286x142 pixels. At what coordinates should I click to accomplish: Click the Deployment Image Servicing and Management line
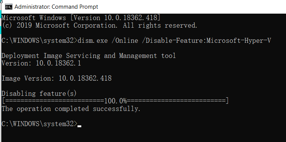[88, 56]
